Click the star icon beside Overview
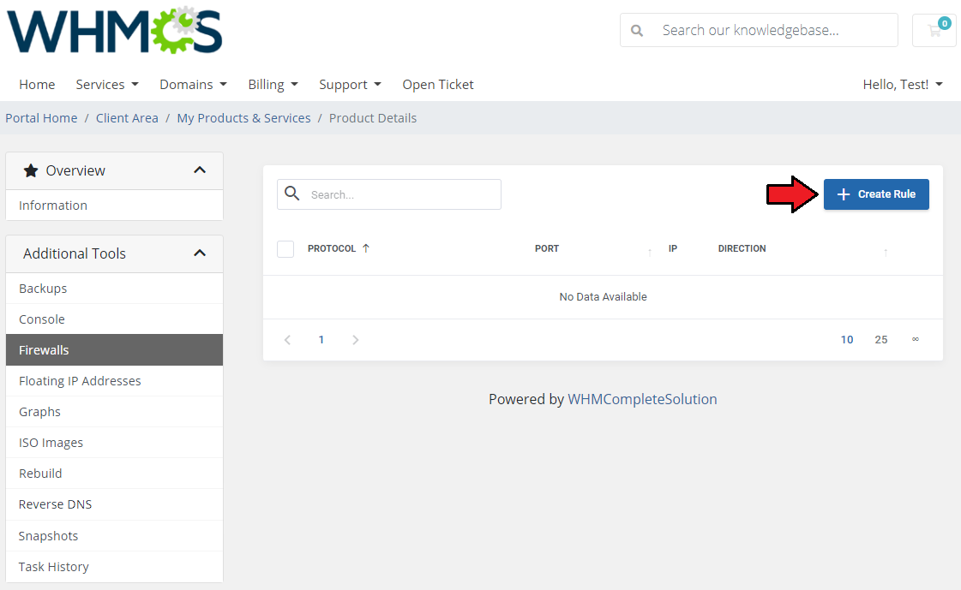Image resolution: width=961 pixels, height=590 pixels. coord(31,170)
